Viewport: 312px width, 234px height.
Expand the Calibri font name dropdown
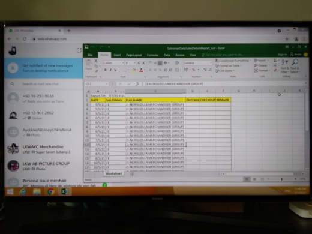[123, 63]
